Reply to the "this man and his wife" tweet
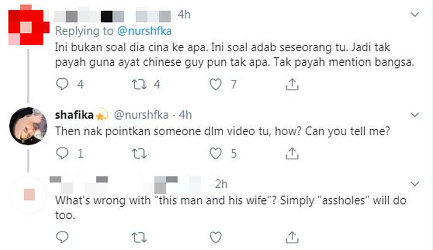Viewport: 433px width, 250px height. coord(62,237)
